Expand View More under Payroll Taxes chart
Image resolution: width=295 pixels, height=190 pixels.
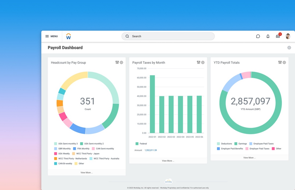point(168,161)
